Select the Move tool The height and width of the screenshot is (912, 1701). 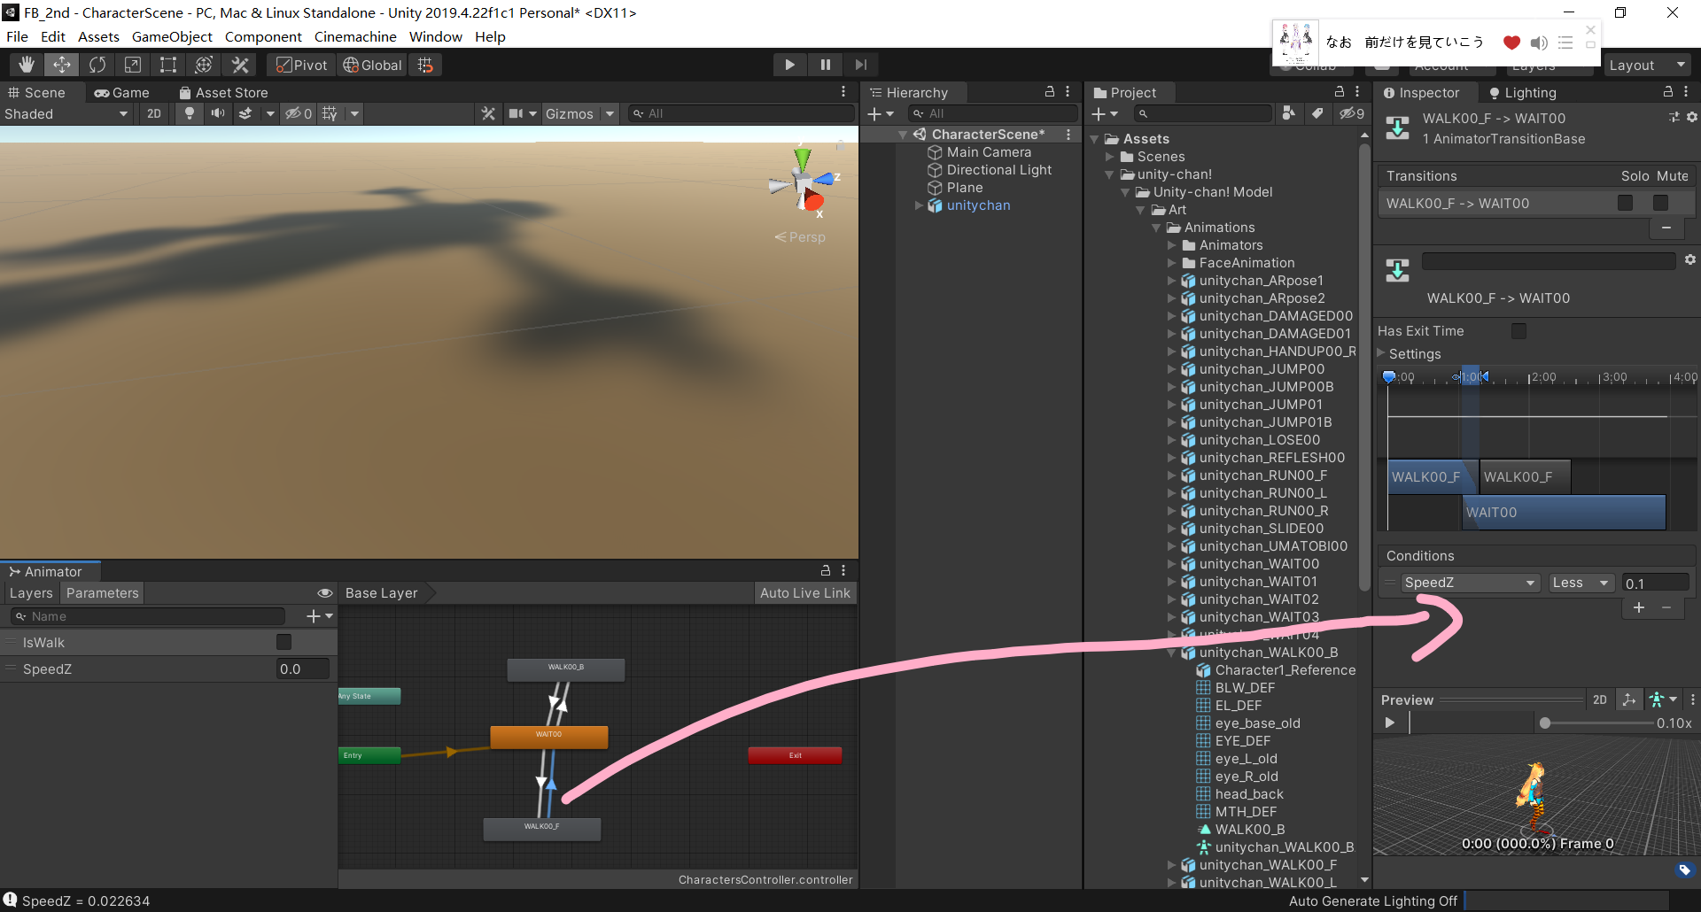point(62,65)
